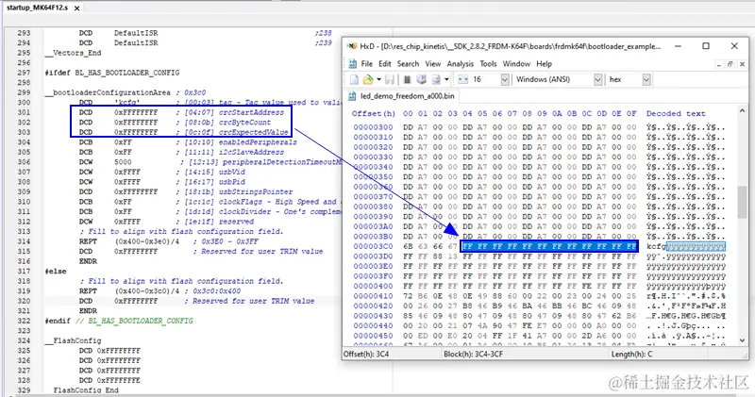The height and width of the screenshot is (397, 755).
Task: Click icon on led_demo_freedom_a000.bin tab
Action: (x=352, y=96)
